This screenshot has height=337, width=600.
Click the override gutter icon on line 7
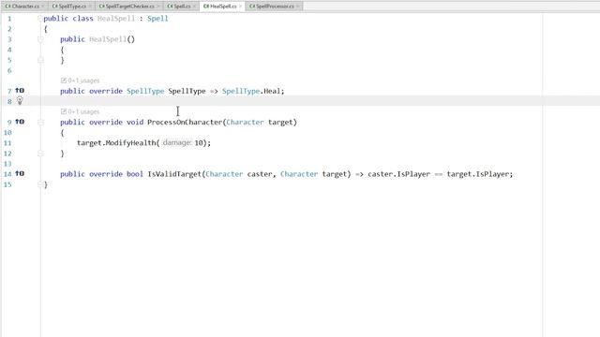(20, 91)
